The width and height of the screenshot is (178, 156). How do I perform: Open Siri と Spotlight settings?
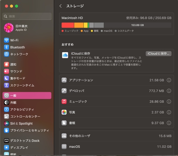tap(27, 123)
